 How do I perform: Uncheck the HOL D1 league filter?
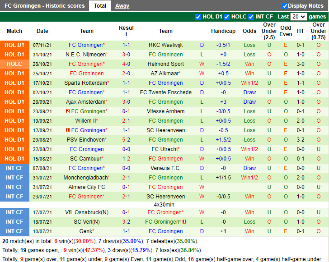198,17
